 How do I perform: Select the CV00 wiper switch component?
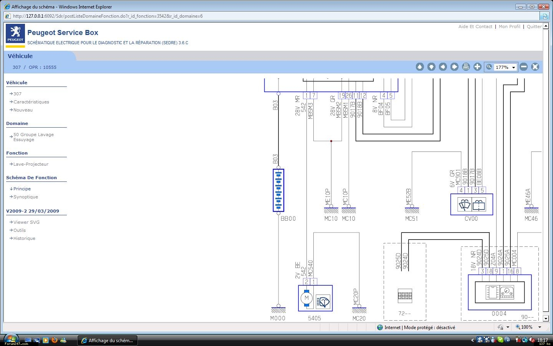point(472,205)
